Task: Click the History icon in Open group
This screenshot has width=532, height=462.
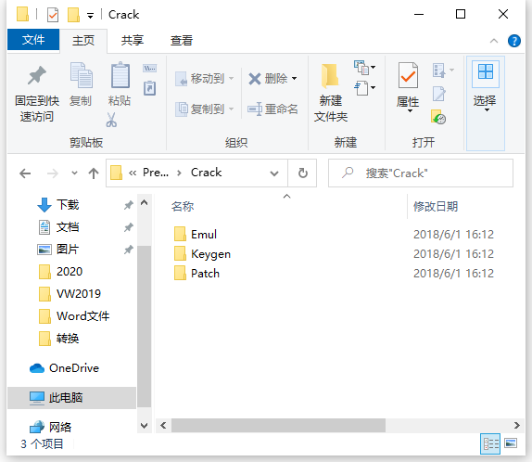Action: coord(438,117)
